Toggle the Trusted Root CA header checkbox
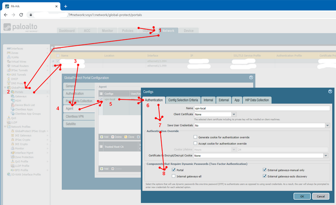This screenshot has height=205, width=336. (x=101, y=147)
